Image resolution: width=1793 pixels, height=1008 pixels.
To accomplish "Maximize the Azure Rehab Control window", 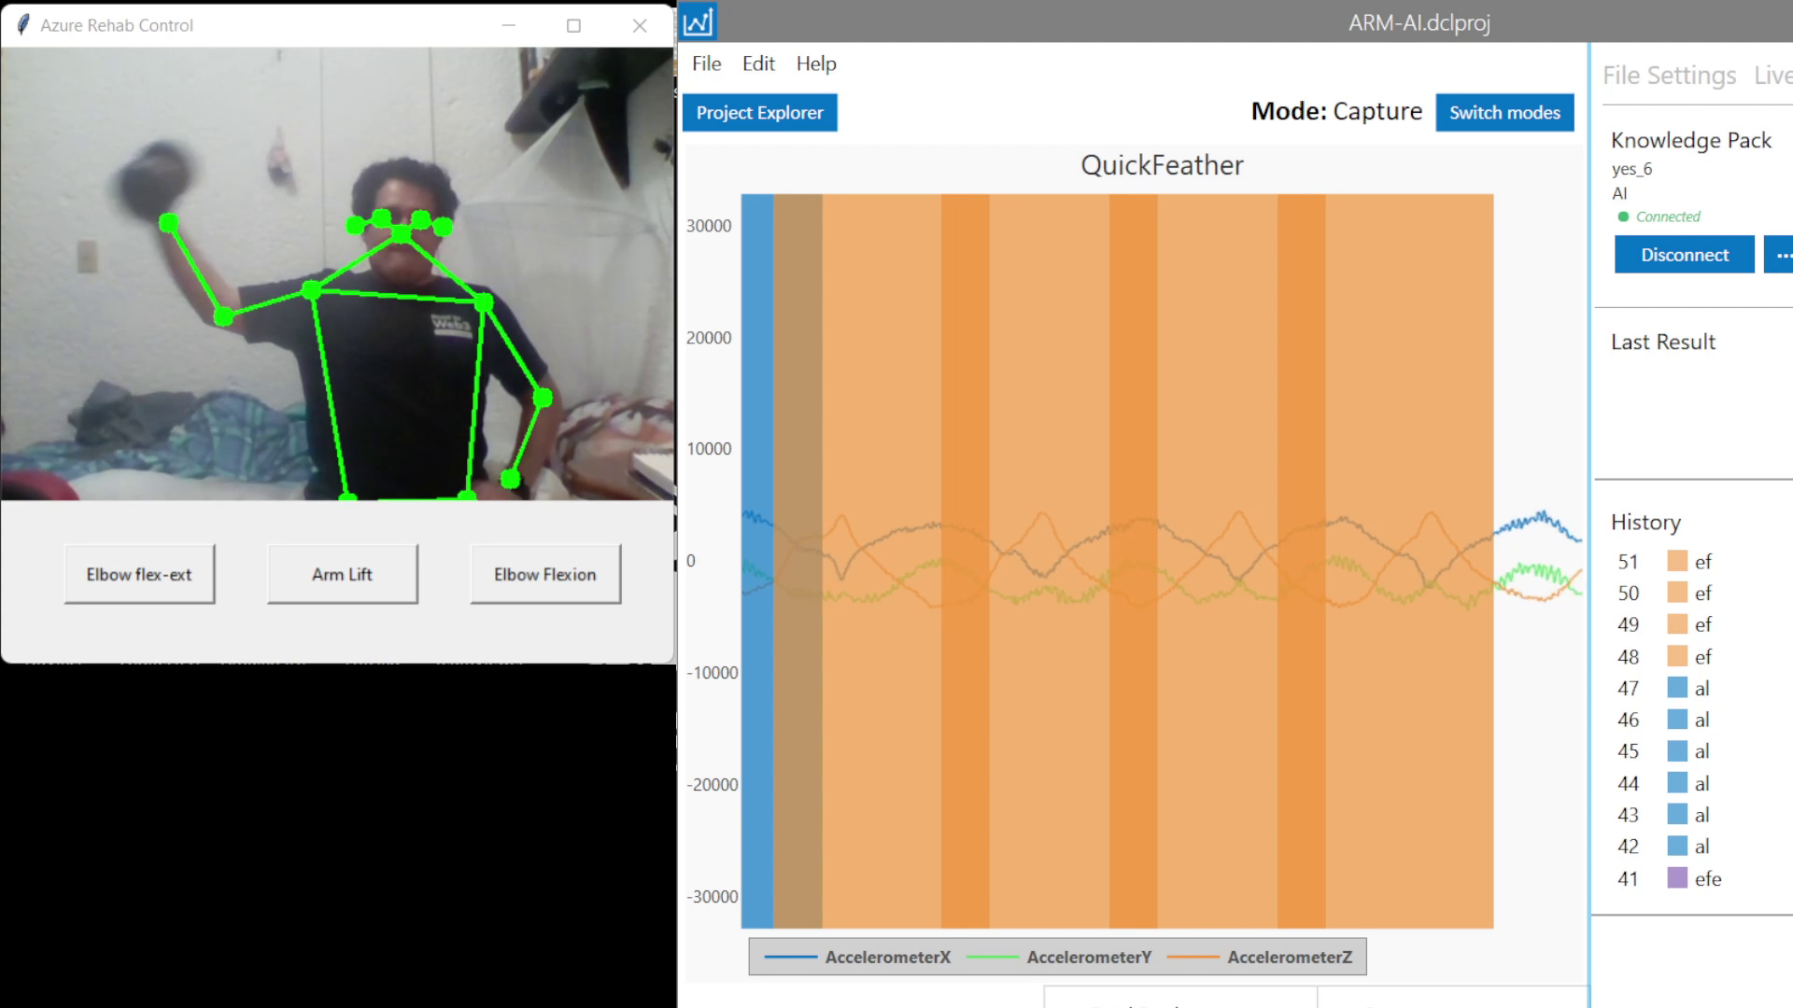I will (x=573, y=25).
